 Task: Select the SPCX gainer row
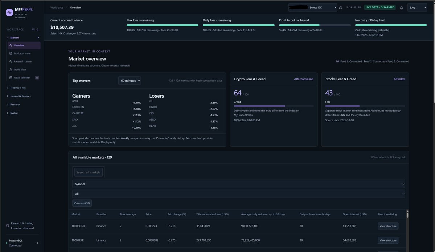coord(107,120)
